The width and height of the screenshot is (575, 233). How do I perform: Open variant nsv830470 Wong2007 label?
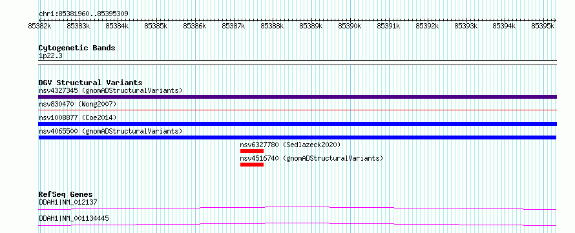coord(78,104)
